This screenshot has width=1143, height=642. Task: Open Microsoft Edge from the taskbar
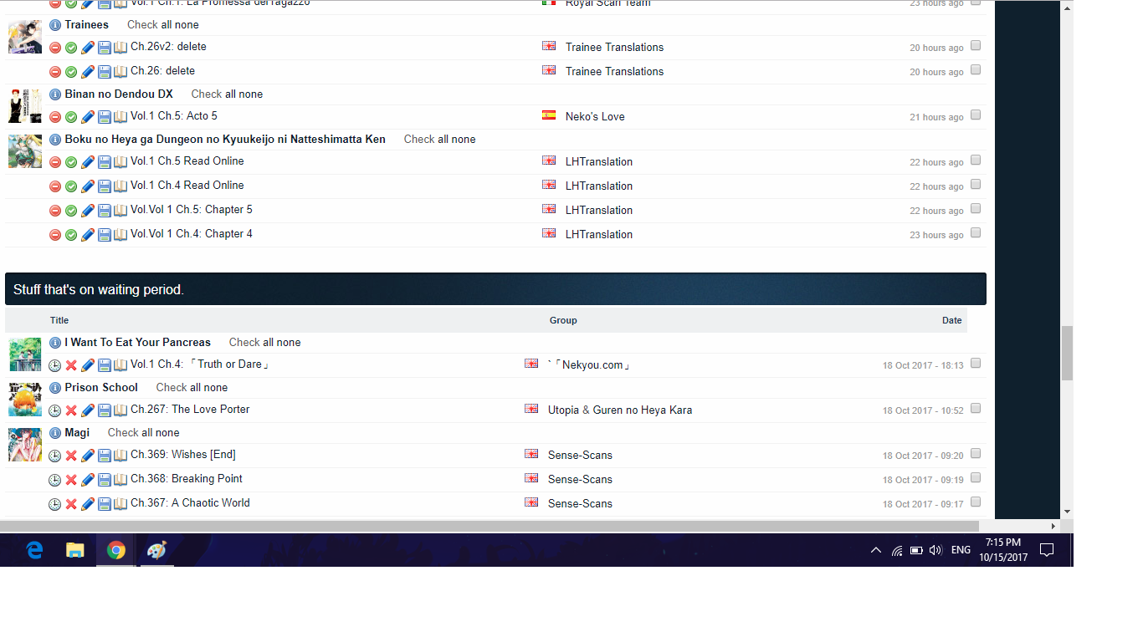[34, 550]
